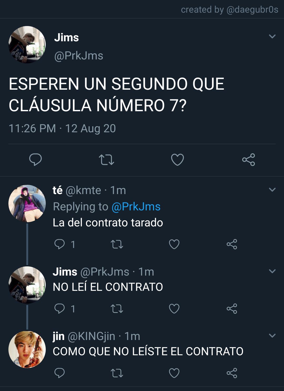Reply to NO LEÍ EL CONTRATO tweet
This screenshot has height=391, width=284.
(x=59, y=309)
